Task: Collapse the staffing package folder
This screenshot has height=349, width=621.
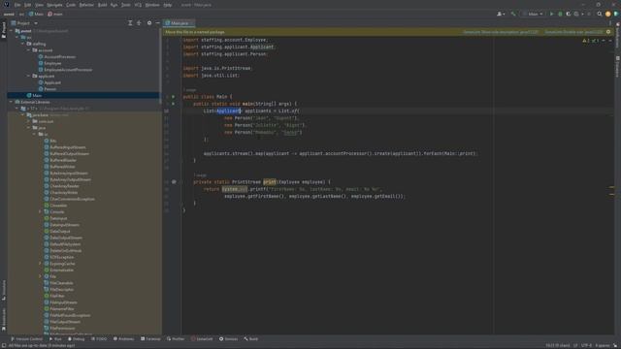Action: click(23, 44)
